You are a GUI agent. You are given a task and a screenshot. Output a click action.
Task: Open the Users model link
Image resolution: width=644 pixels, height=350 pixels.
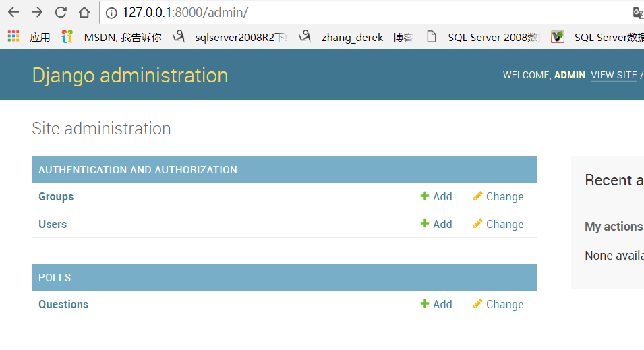pyautogui.click(x=53, y=224)
